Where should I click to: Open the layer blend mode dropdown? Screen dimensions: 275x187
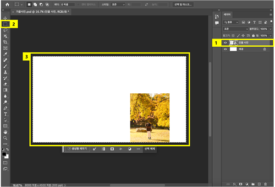[x=236, y=29]
